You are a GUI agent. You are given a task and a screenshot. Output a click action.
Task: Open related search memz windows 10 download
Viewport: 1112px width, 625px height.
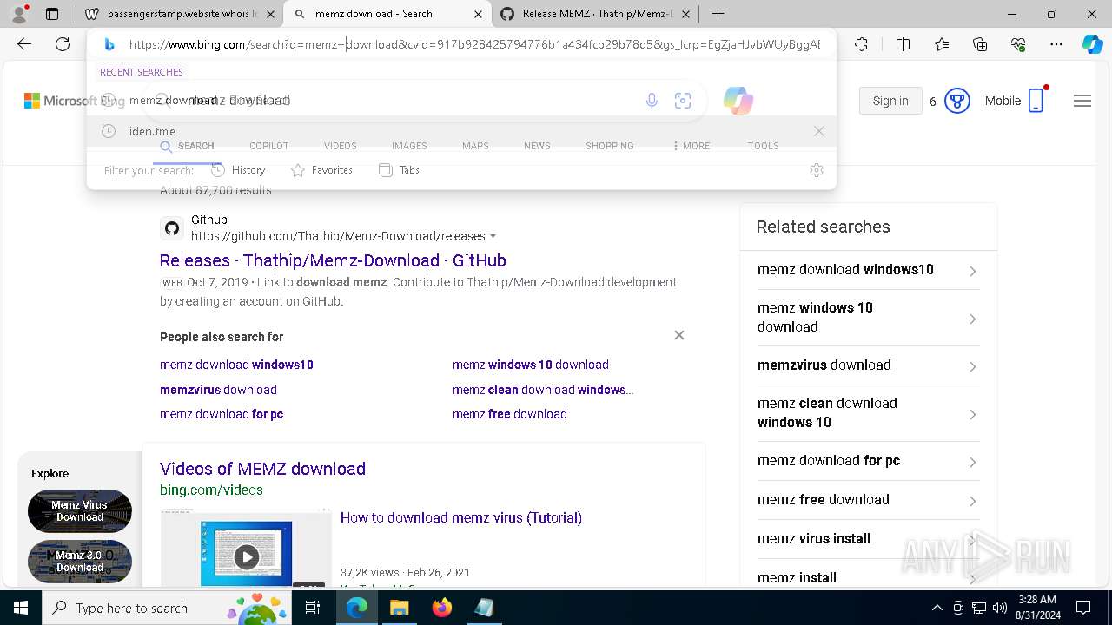pos(868,317)
